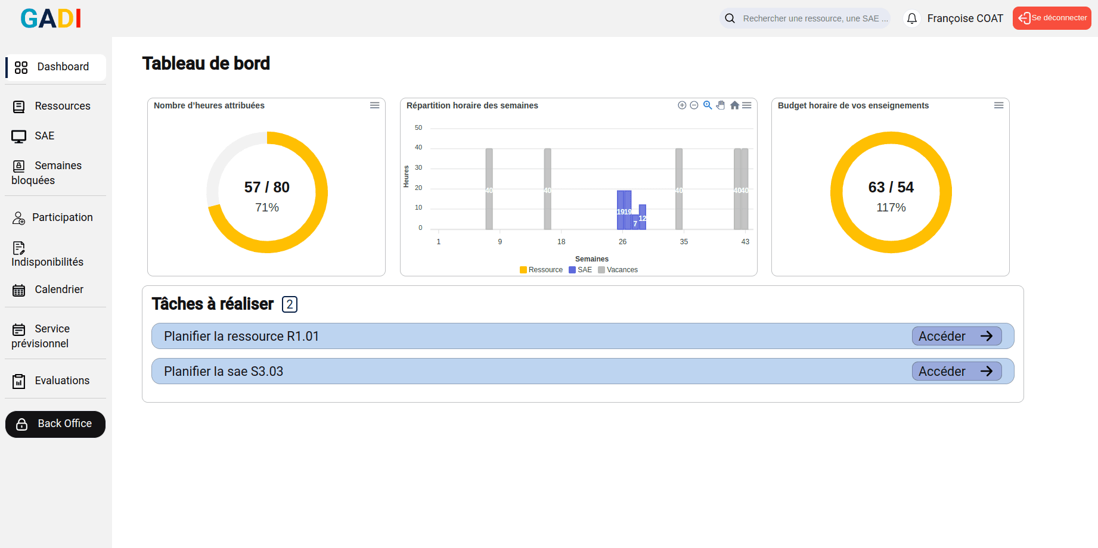Screen dimensions: 1098x548
Task: Select the magnifier selection zoom tool
Action: pos(708,105)
